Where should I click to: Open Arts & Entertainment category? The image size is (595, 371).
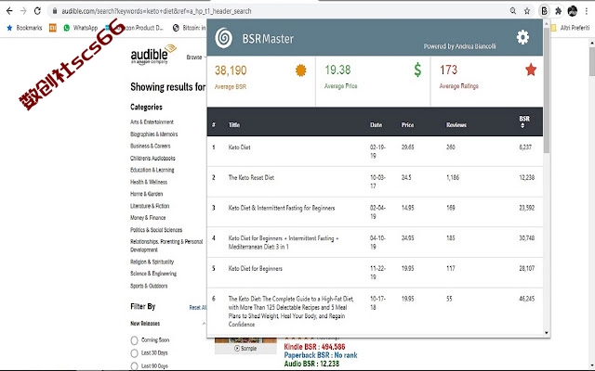click(152, 122)
